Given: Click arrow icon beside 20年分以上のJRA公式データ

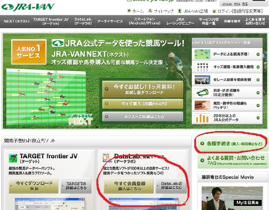Looking at the screenshot, I should (258, 118).
